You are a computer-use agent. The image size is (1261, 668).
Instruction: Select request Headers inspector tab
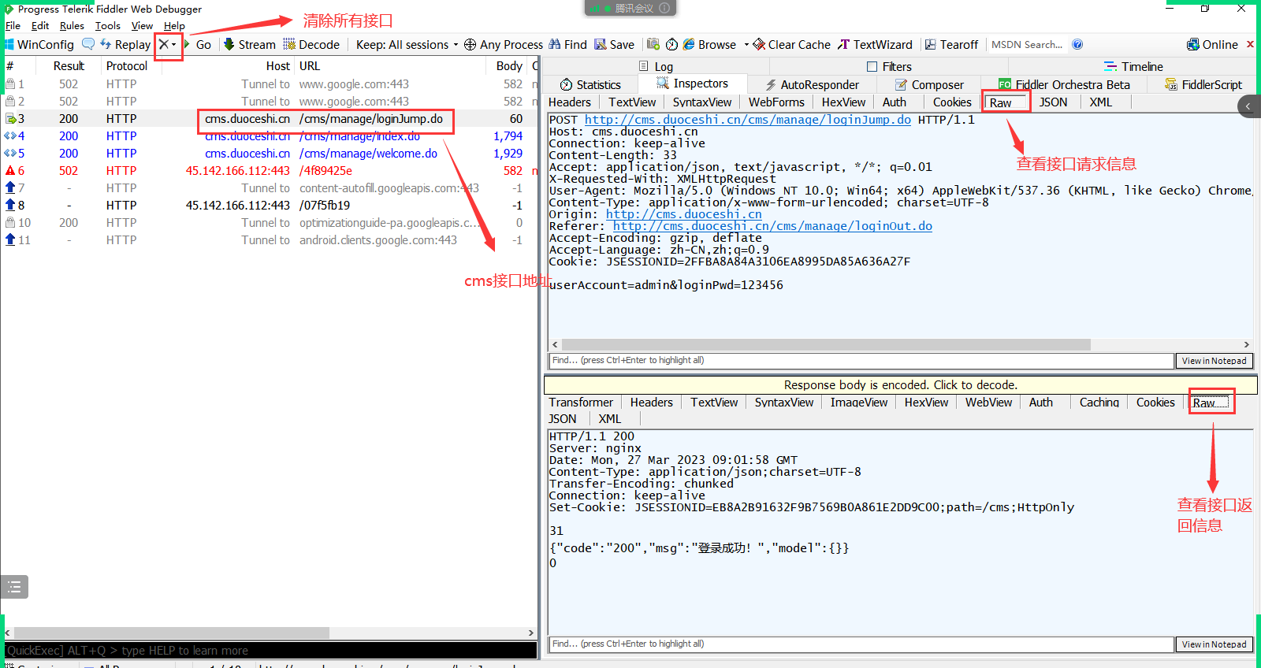(x=569, y=102)
